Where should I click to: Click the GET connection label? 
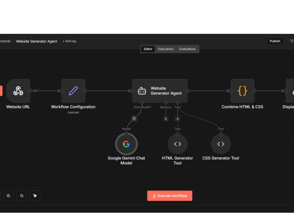tap(36, 91)
